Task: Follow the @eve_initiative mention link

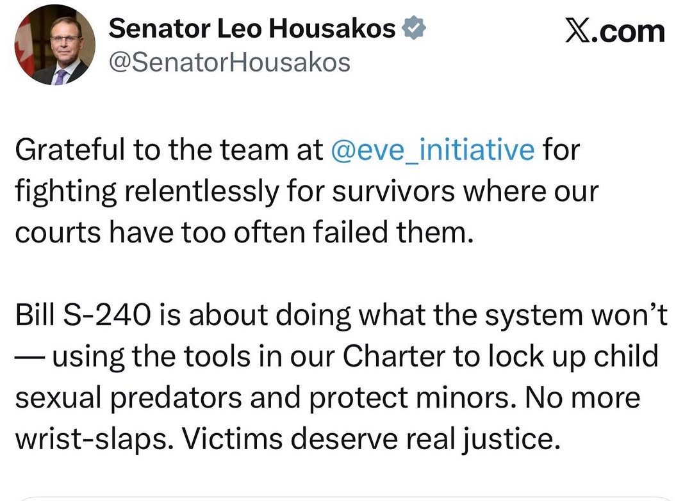Action: point(432,150)
